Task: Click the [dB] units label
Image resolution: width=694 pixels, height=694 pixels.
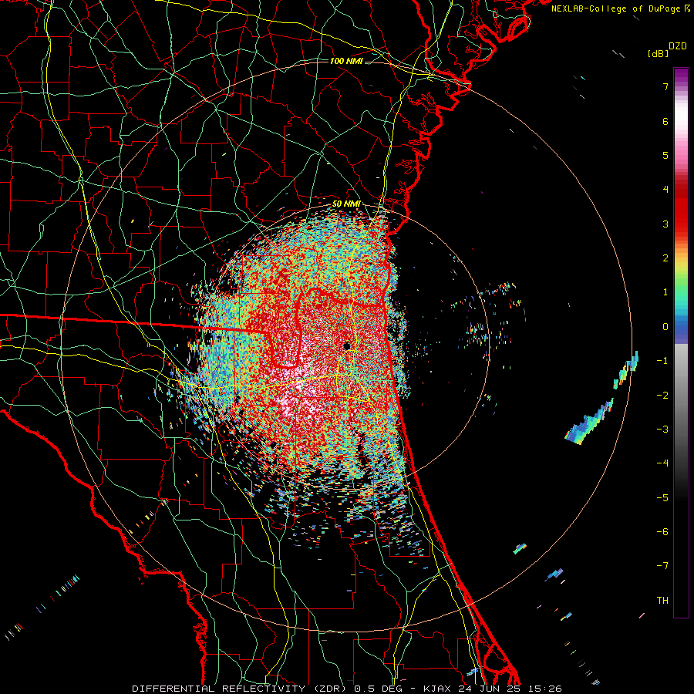Action: pos(658,53)
